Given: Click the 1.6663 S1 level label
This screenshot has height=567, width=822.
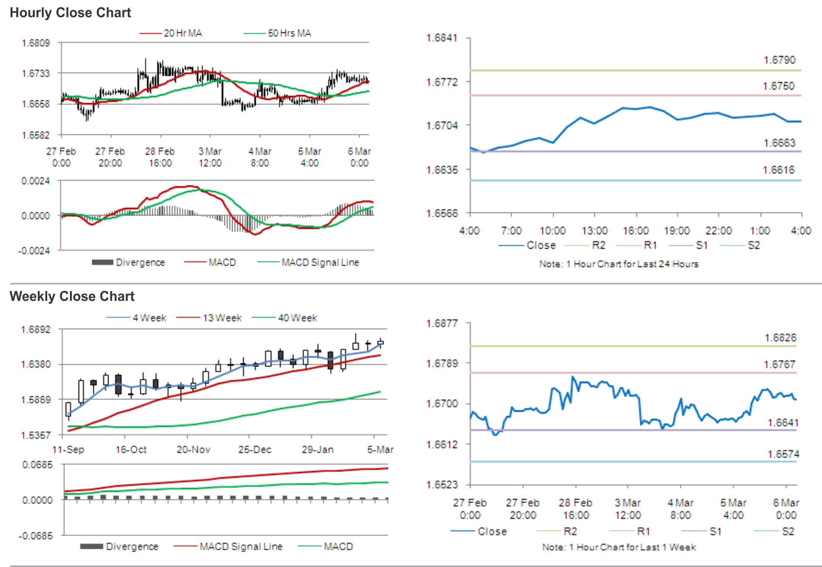Looking at the screenshot, I should click(x=779, y=143).
